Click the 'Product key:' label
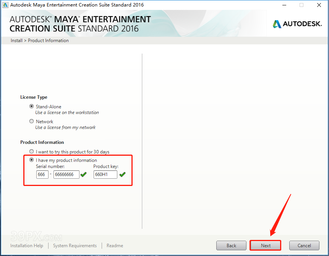Image resolution: width=329 pixels, height=256 pixels. pyautogui.click(x=106, y=166)
